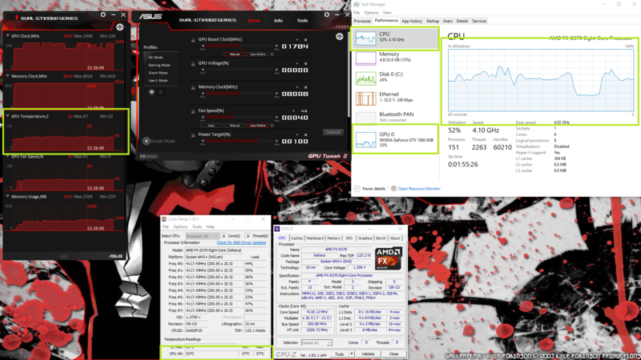Increase GPU Boost Clock with the right arrow
641x360 pixels.
click(x=276, y=46)
